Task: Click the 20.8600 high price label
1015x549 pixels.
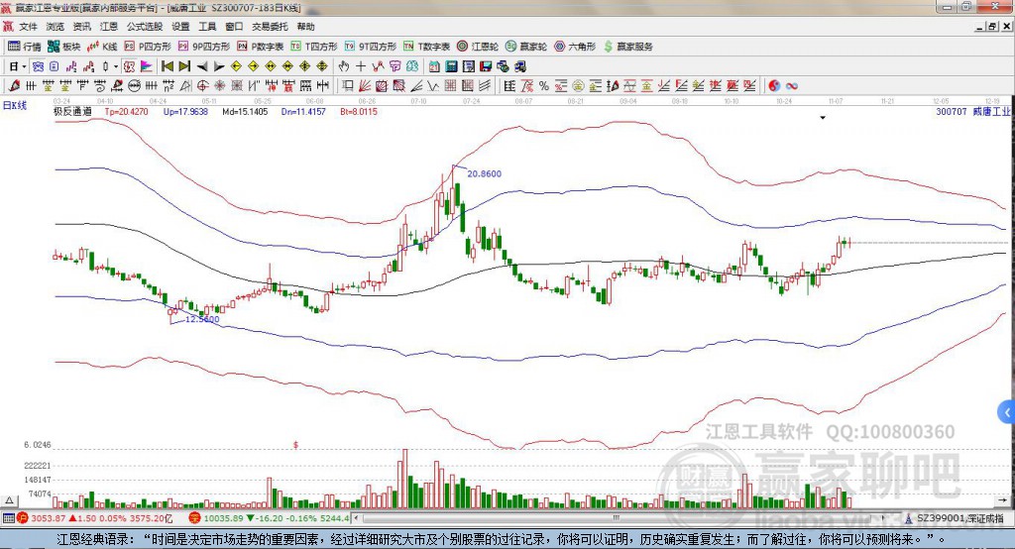Action: click(484, 173)
